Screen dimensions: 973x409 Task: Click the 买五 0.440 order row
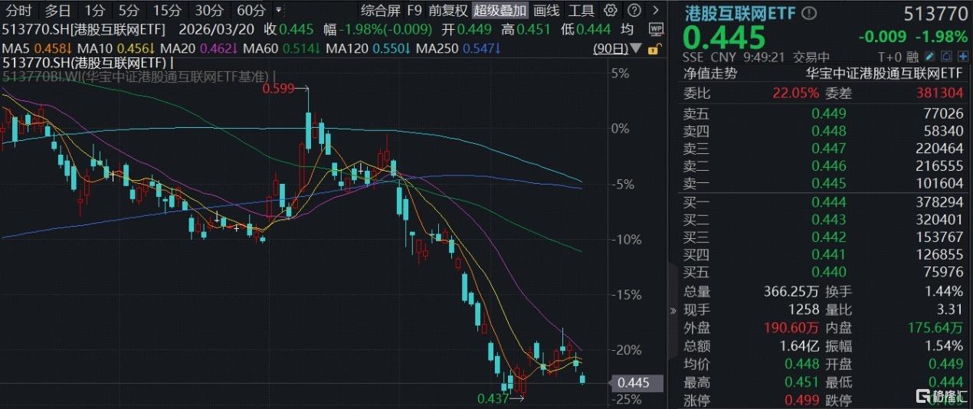[x=824, y=273]
